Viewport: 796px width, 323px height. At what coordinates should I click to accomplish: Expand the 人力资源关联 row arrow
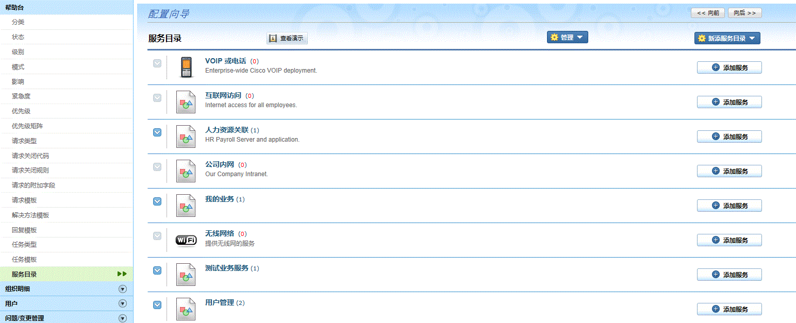click(157, 132)
